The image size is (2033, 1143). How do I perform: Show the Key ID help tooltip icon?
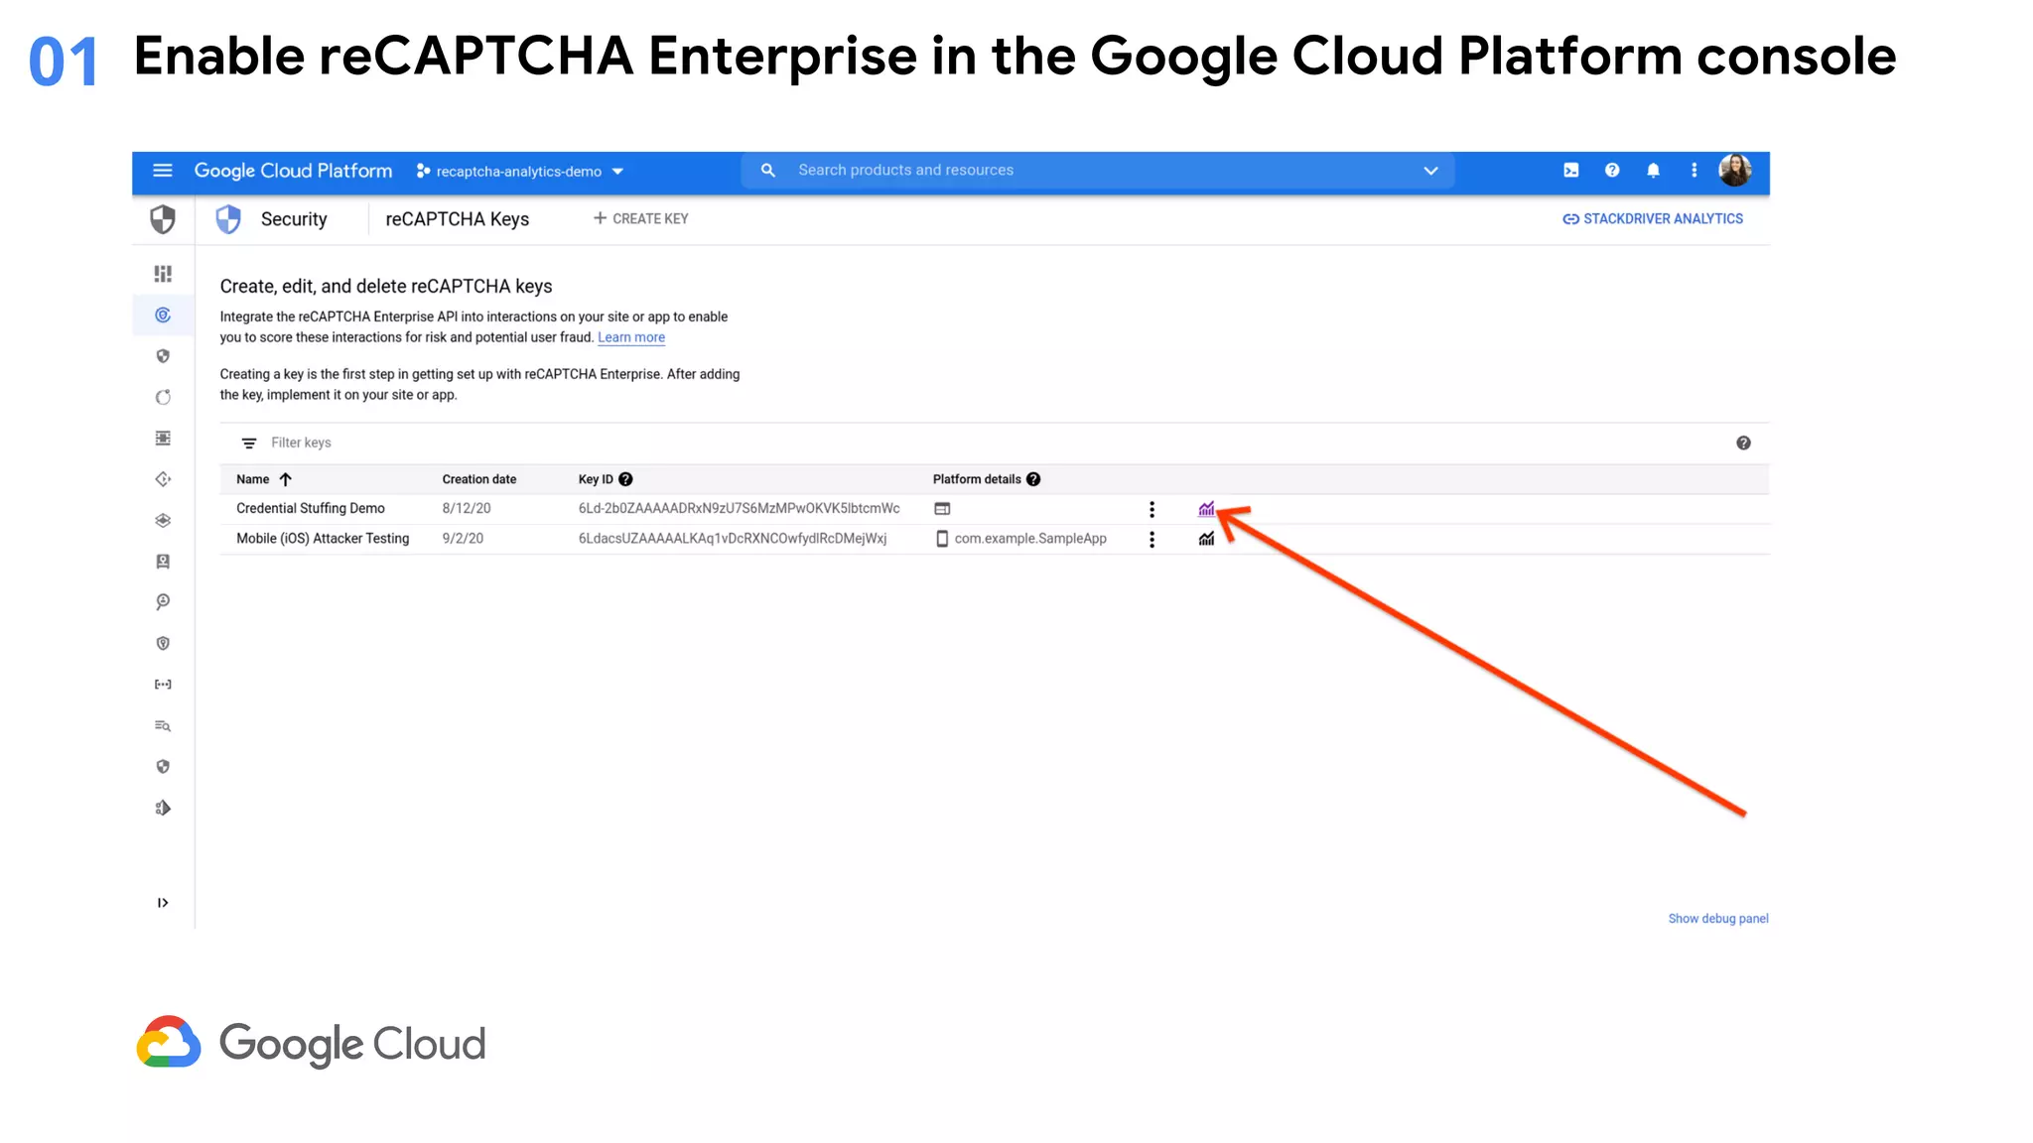pyautogui.click(x=625, y=479)
